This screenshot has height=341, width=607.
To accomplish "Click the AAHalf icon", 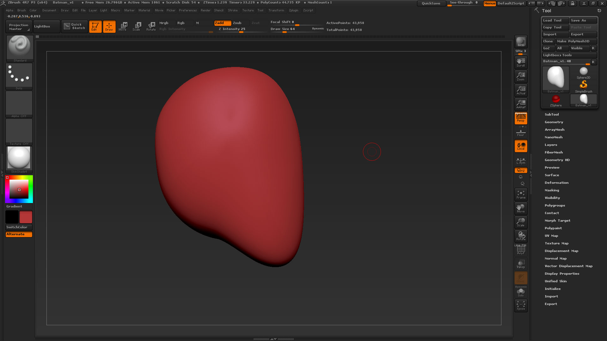I will point(521,104).
